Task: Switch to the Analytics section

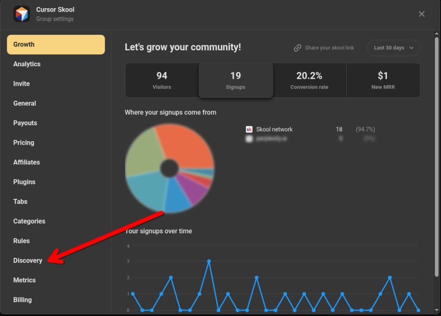Action: [x=27, y=64]
